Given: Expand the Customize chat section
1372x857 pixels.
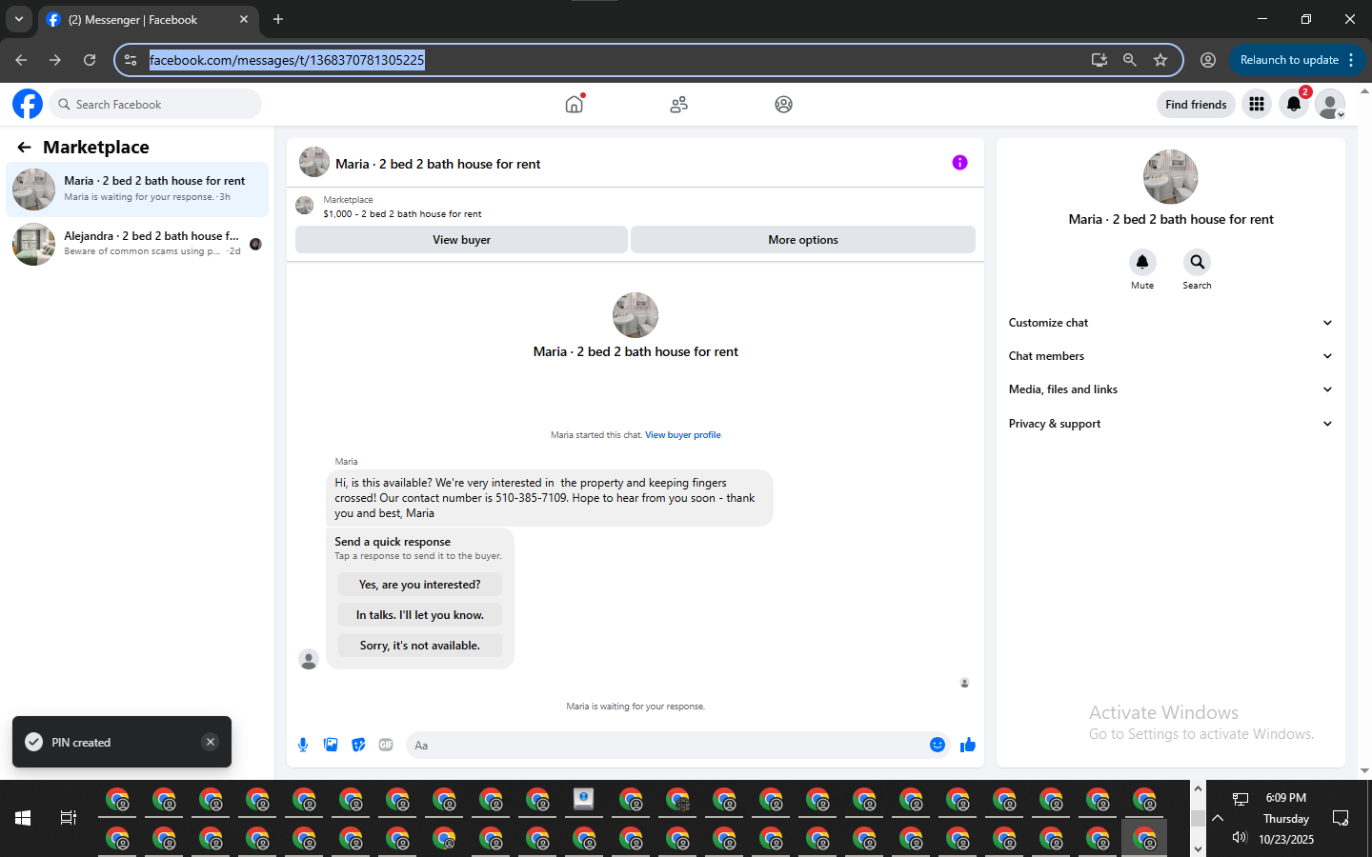Looking at the screenshot, I should tap(1170, 323).
